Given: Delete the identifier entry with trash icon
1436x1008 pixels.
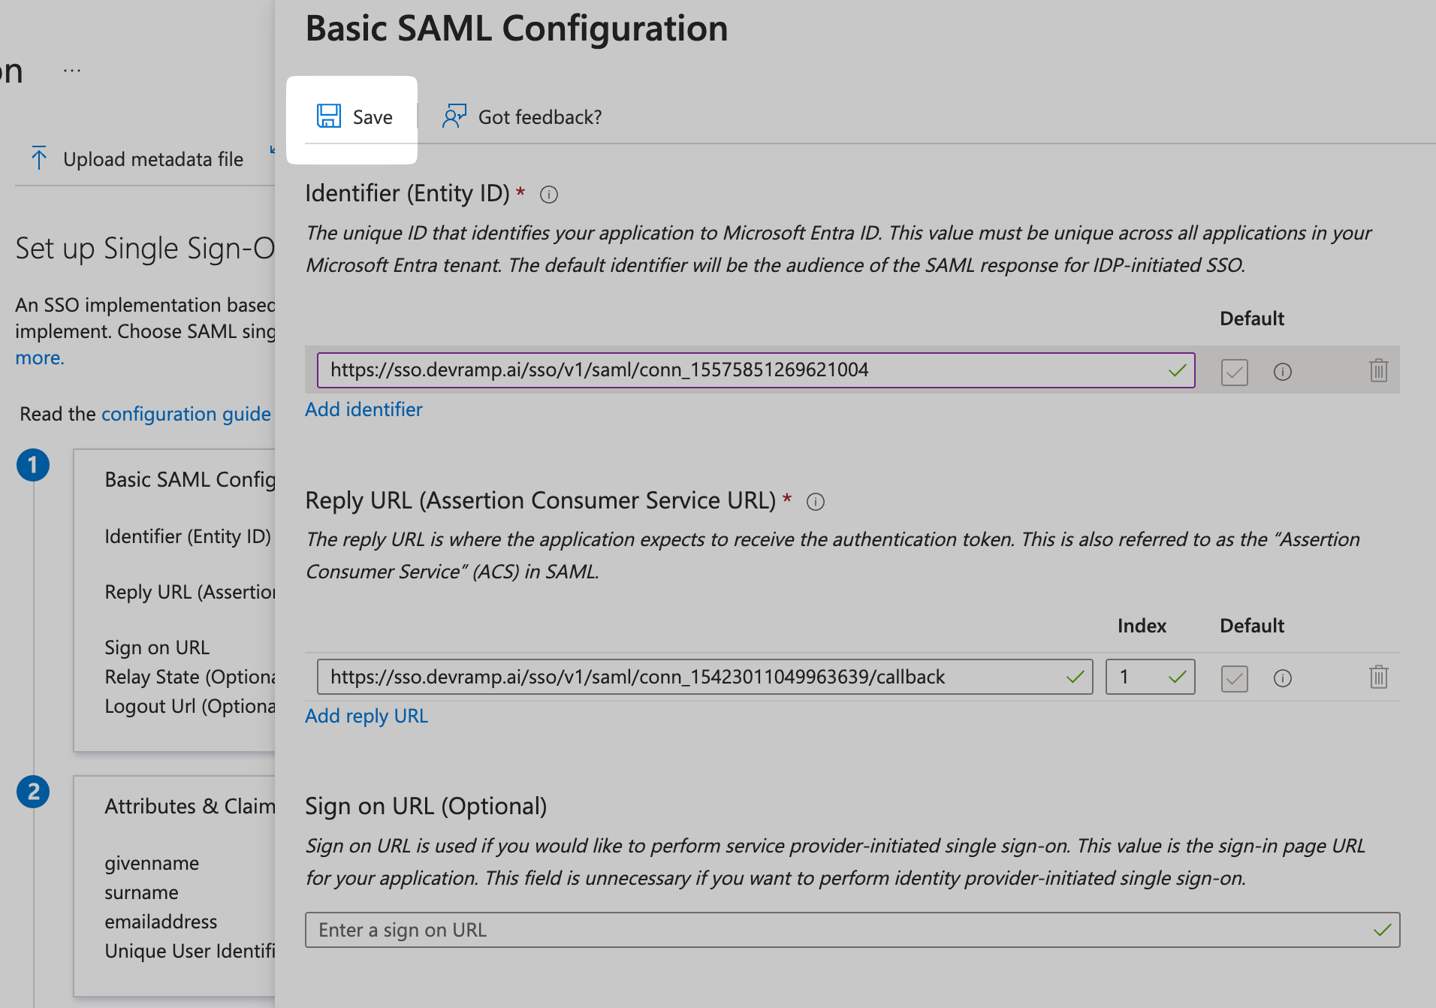Looking at the screenshot, I should click(1378, 371).
